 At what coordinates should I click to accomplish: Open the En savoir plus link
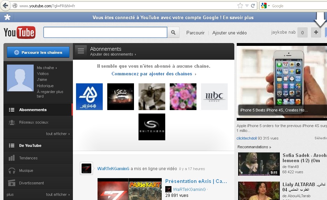coord(238,17)
